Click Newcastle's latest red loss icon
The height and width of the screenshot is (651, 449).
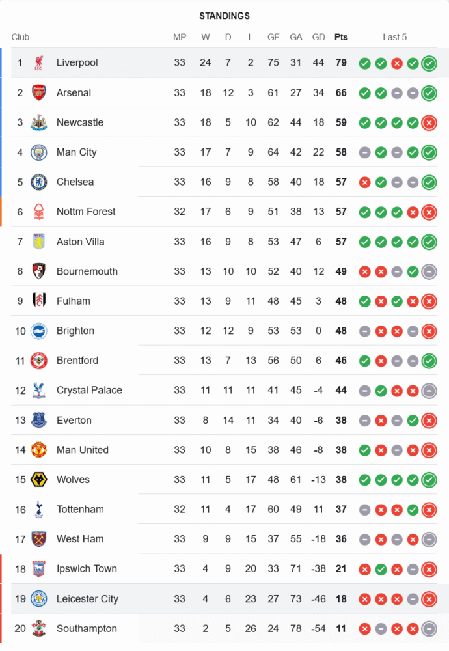429,123
